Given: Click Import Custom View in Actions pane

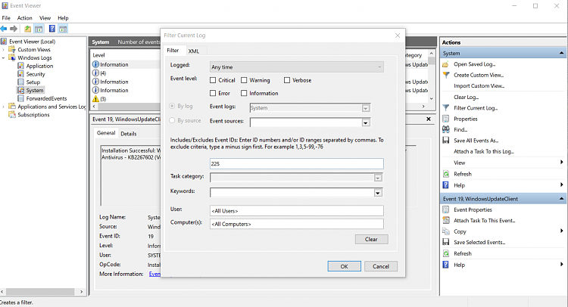Looking at the screenshot, I should 479,86.
